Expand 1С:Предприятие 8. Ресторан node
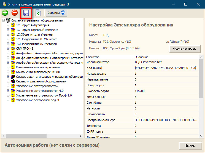Image resolution: width=205 pixels, height=153 pixels. pyautogui.click(x=8, y=44)
